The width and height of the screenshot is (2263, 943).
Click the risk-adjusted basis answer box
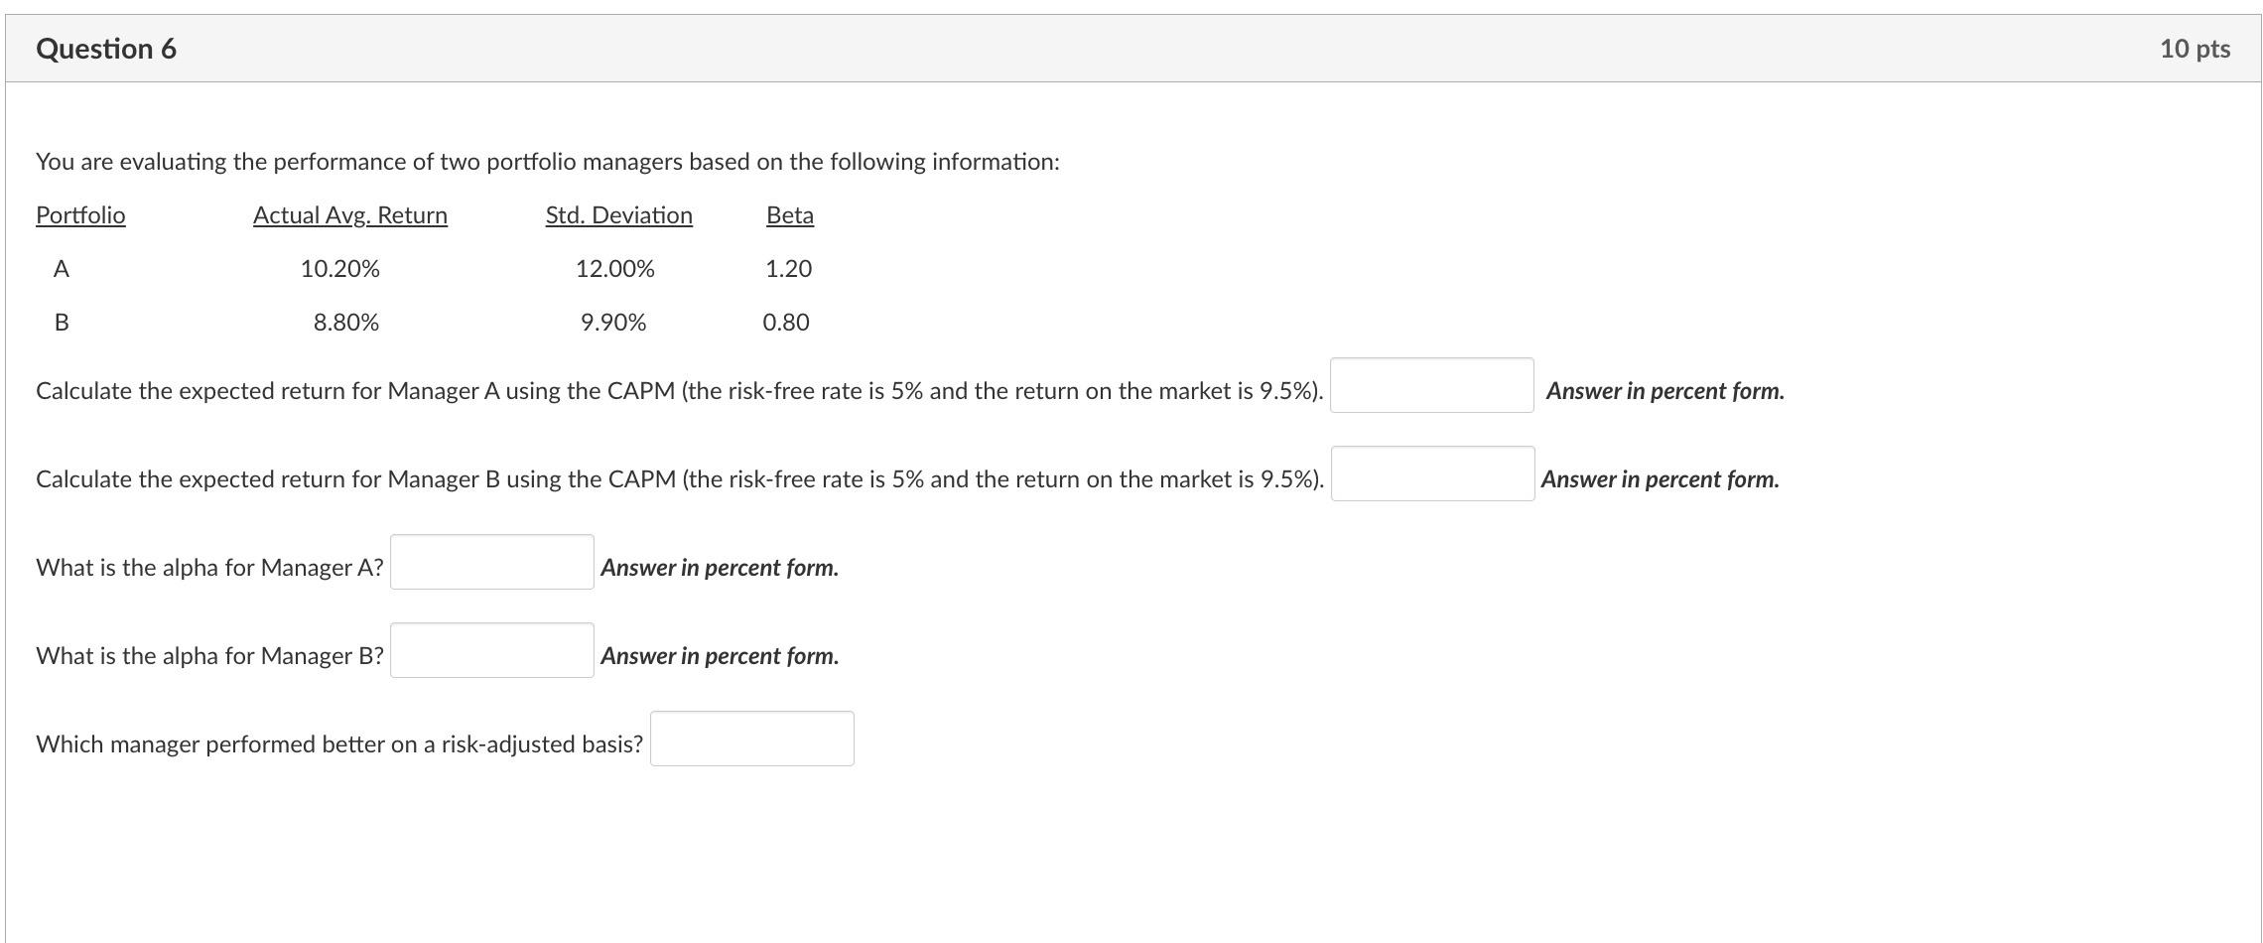tap(751, 738)
